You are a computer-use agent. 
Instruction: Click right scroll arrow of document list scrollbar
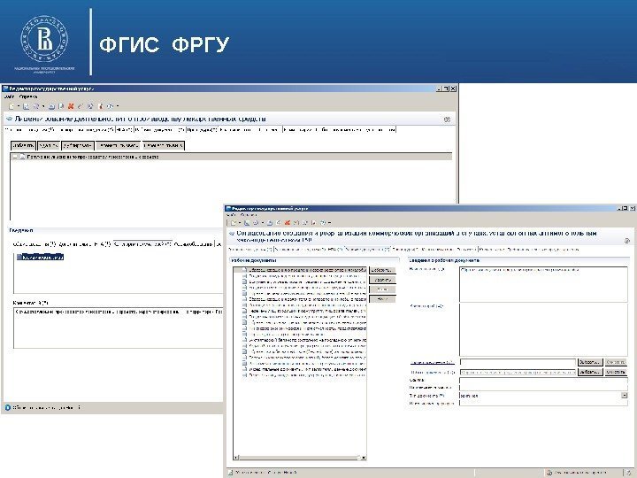[x=364, y=458]
